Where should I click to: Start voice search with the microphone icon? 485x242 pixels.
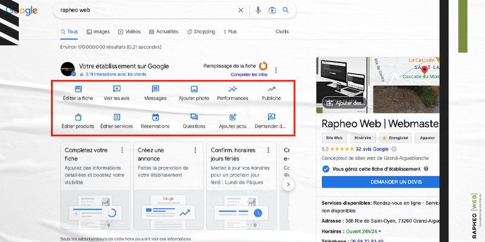point(258,10)
